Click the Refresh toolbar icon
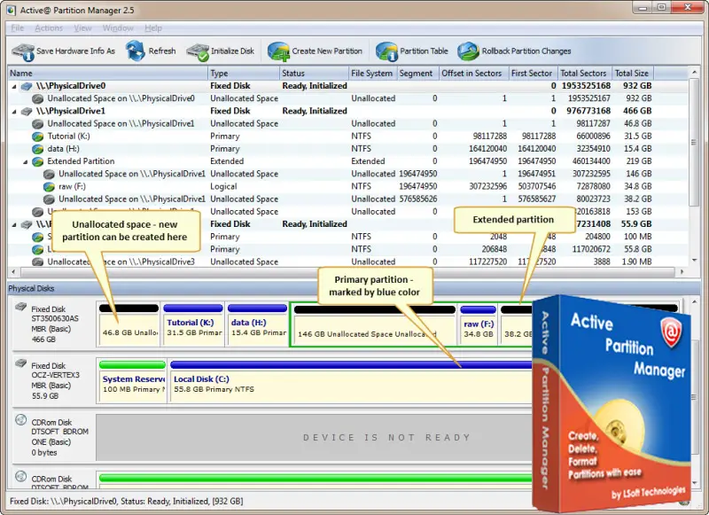This screenshot has height=515, width=709. [135, 51]
